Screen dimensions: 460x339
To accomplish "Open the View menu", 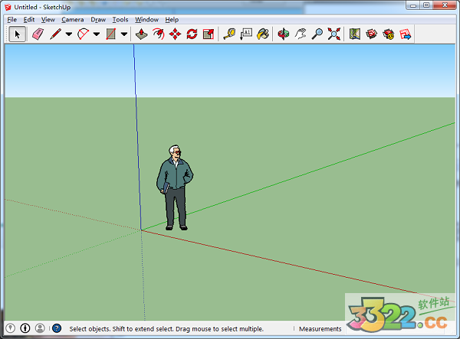I will click(x=48, y=20).
